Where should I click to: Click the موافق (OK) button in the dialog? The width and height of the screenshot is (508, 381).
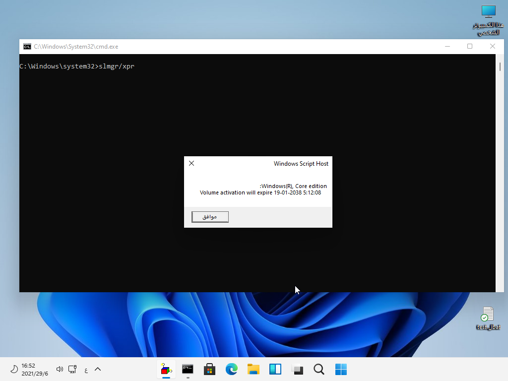click(210, 217)
